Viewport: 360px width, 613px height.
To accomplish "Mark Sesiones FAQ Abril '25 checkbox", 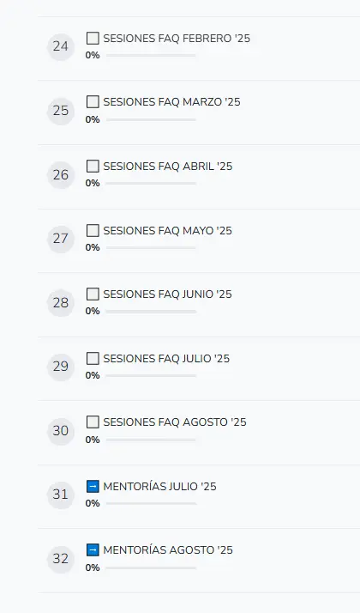I will [93, 167].
